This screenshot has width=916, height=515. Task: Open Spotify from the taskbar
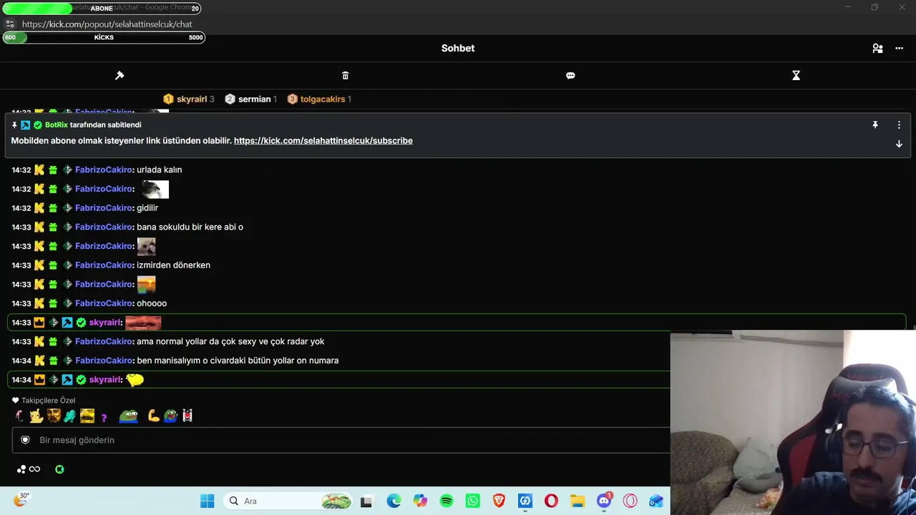click(x=447, y=501)
